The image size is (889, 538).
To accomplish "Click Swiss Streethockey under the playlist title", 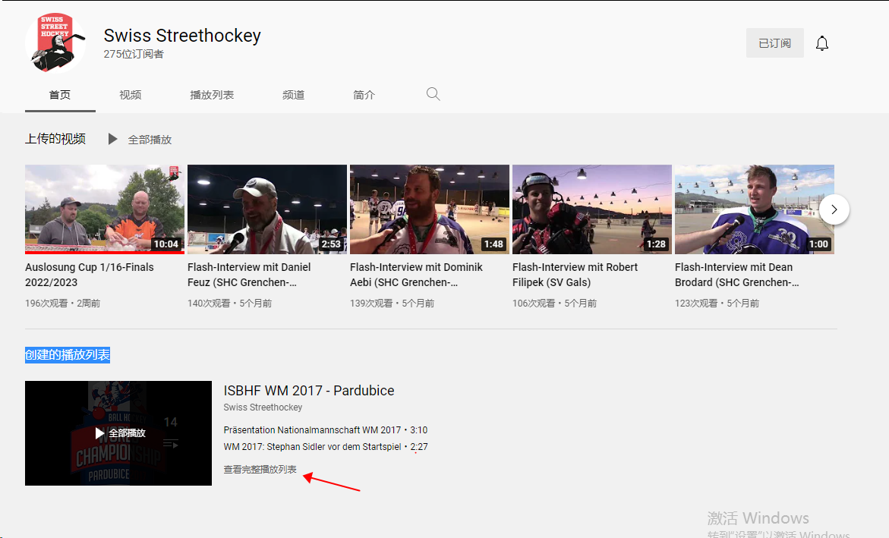I will click(263, 407).
